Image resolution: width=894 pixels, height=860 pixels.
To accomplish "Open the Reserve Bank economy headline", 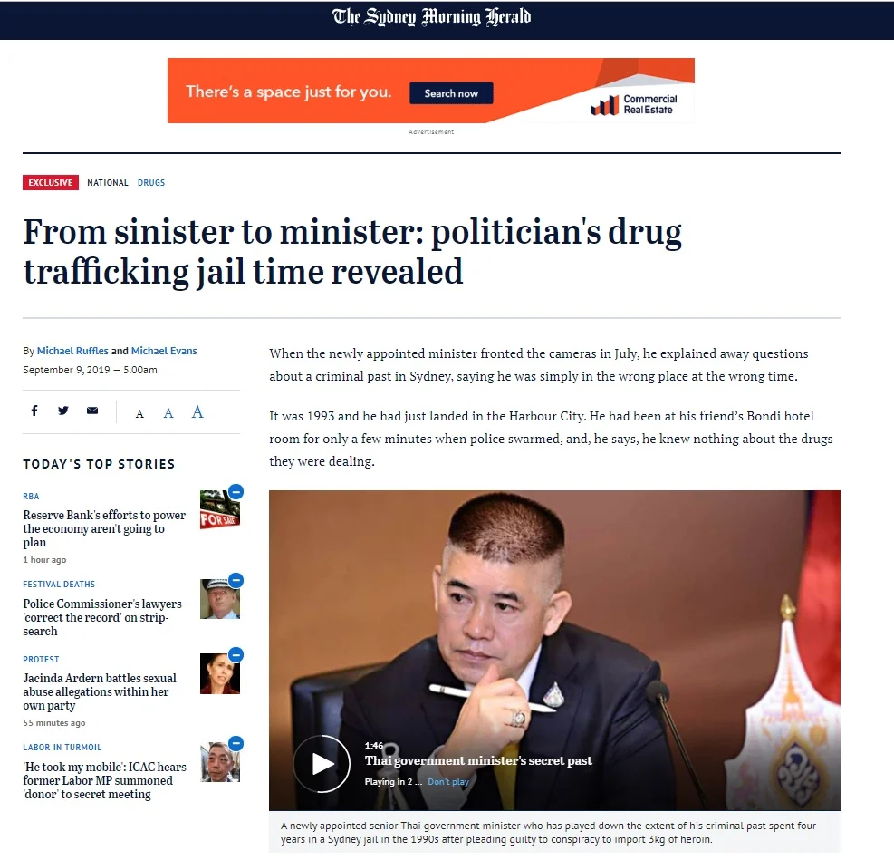I will coord(104,528).
